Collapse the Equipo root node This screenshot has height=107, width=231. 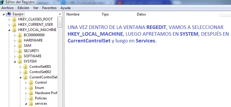4,14
